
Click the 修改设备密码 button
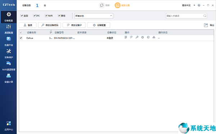49,25
